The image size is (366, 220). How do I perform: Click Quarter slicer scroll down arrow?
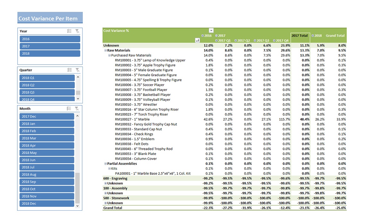click(78, 99)
